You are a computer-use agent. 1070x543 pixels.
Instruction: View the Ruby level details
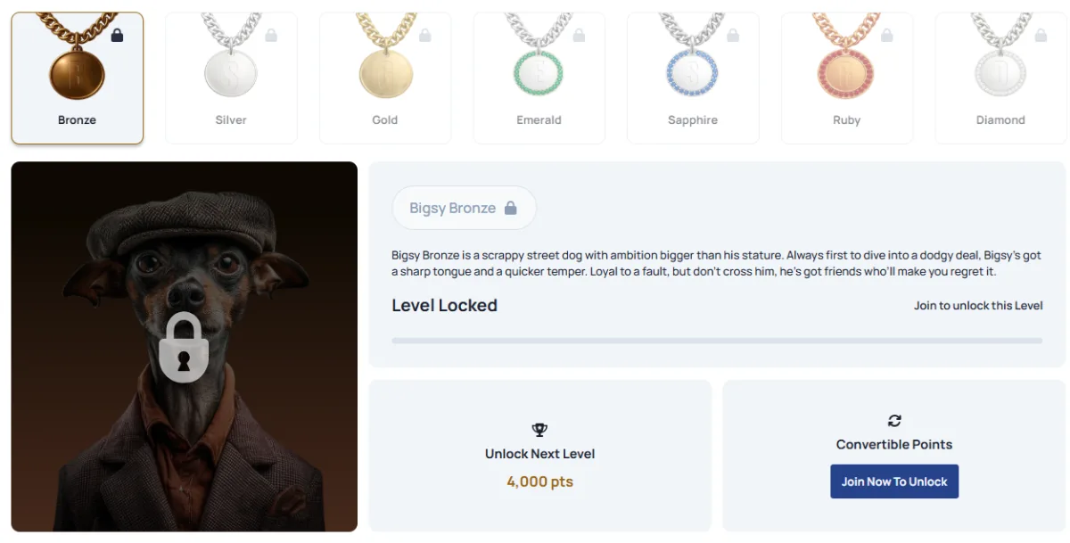point(846,76)
